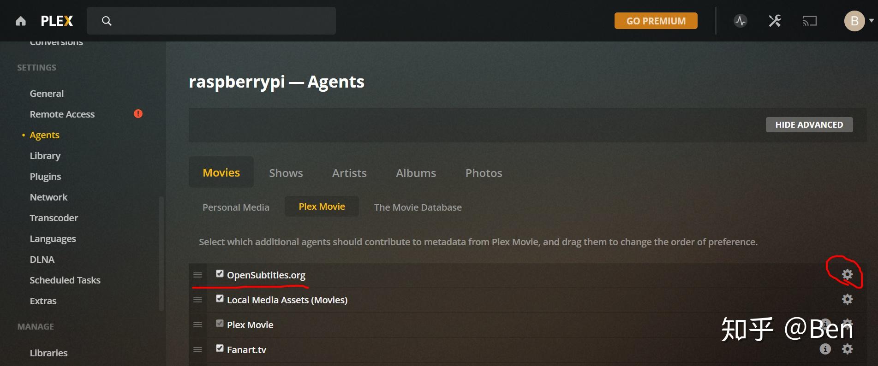Grab the OpenSubtitles.org drag handle
The image size is (878, 366).
coord(197,275)
